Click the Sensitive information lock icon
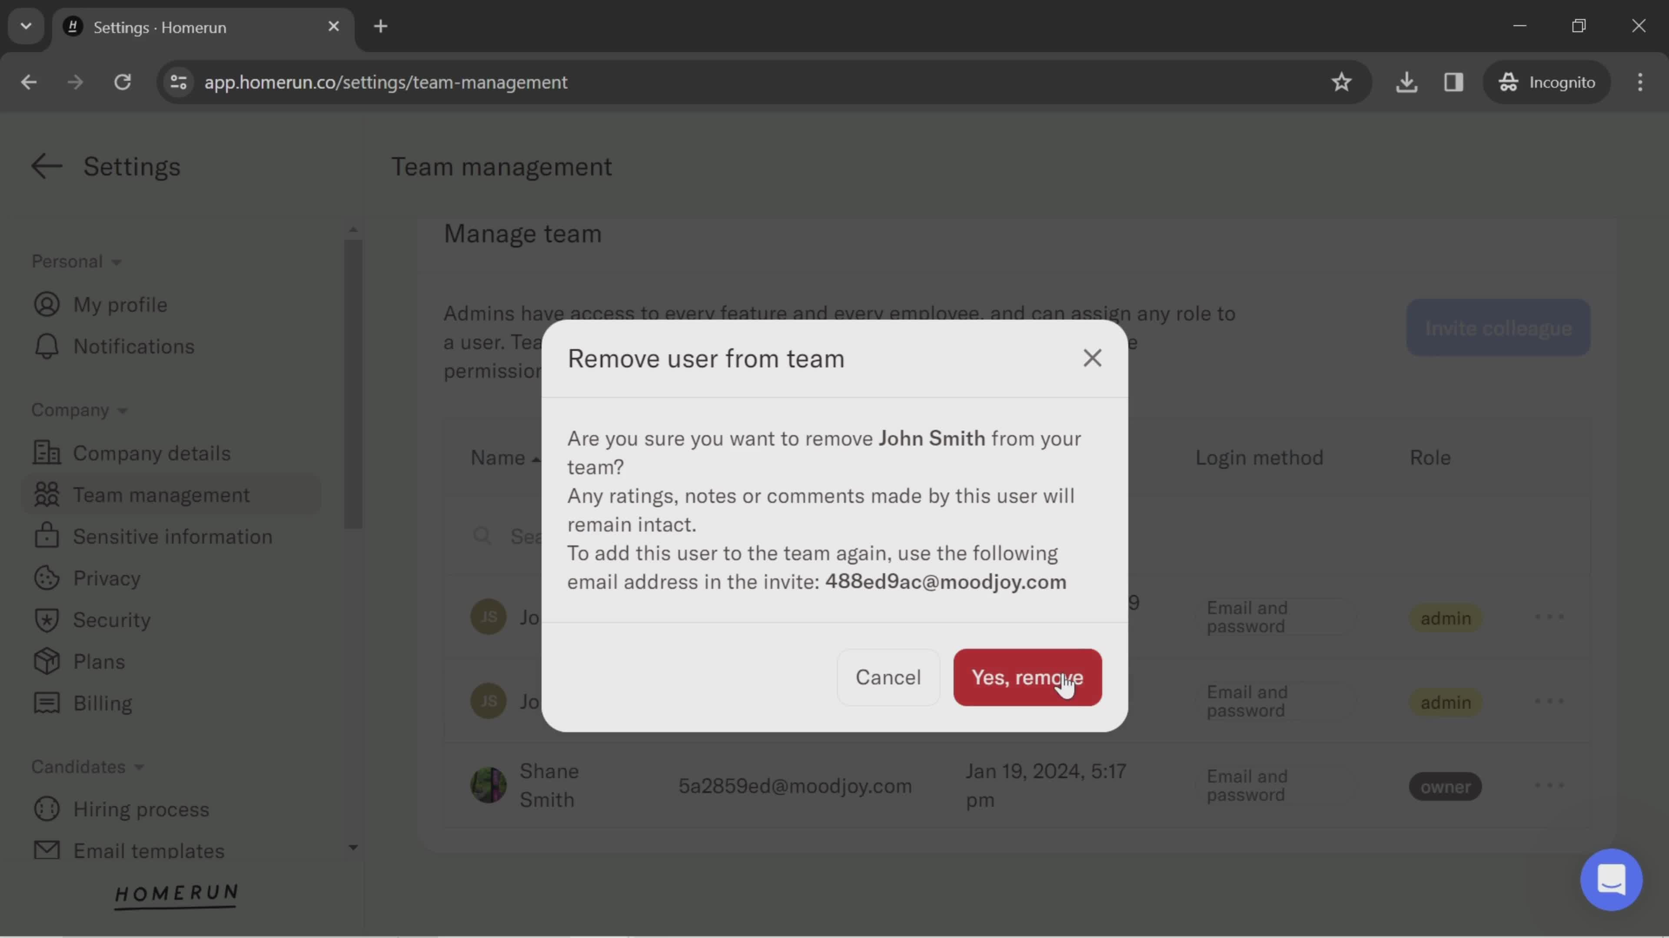 [47, 536]
